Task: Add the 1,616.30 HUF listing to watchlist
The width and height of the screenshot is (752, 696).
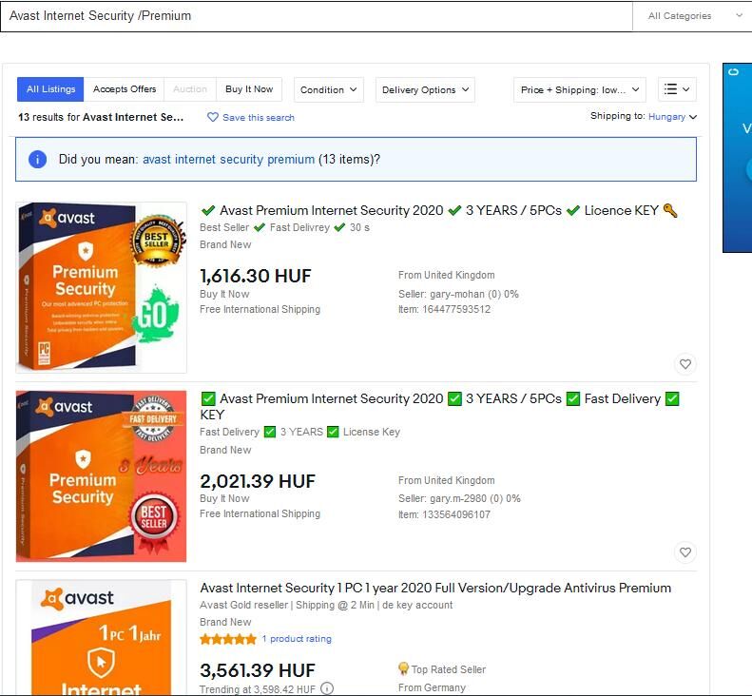Action: tap(685, 364)
